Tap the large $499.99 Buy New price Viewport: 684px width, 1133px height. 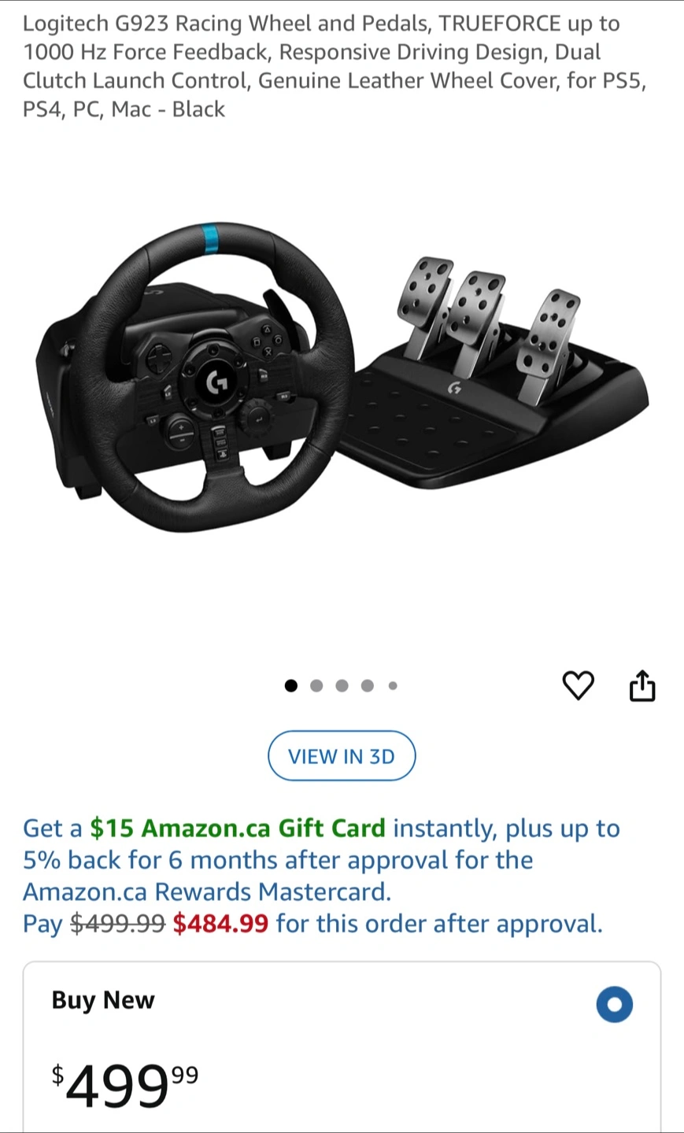click(x=125, y=1085)
